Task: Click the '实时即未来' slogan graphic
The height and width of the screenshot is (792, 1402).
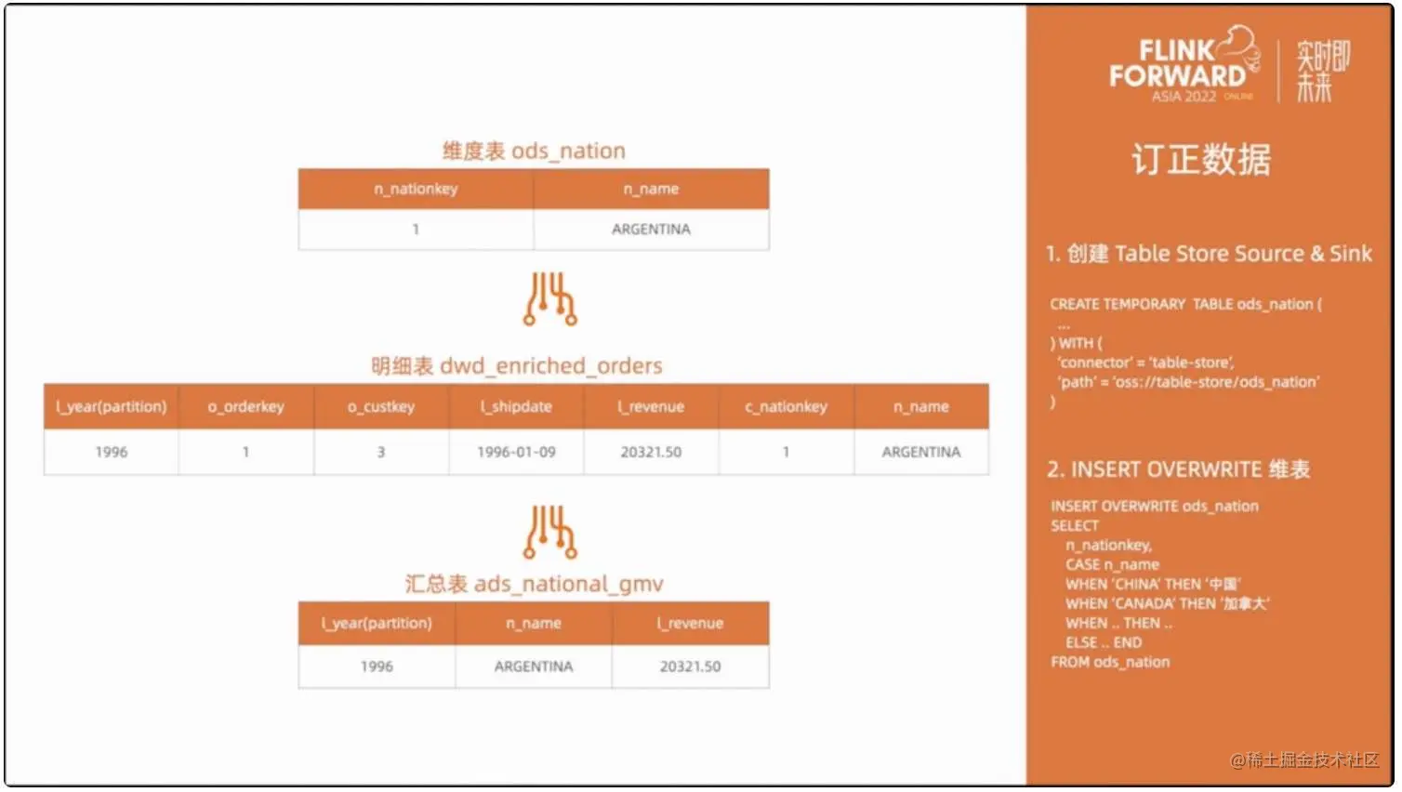Action: tap(1323, 71)
